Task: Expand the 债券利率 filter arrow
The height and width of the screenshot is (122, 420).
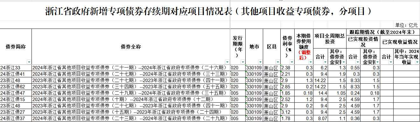Action: pos(292,62)
